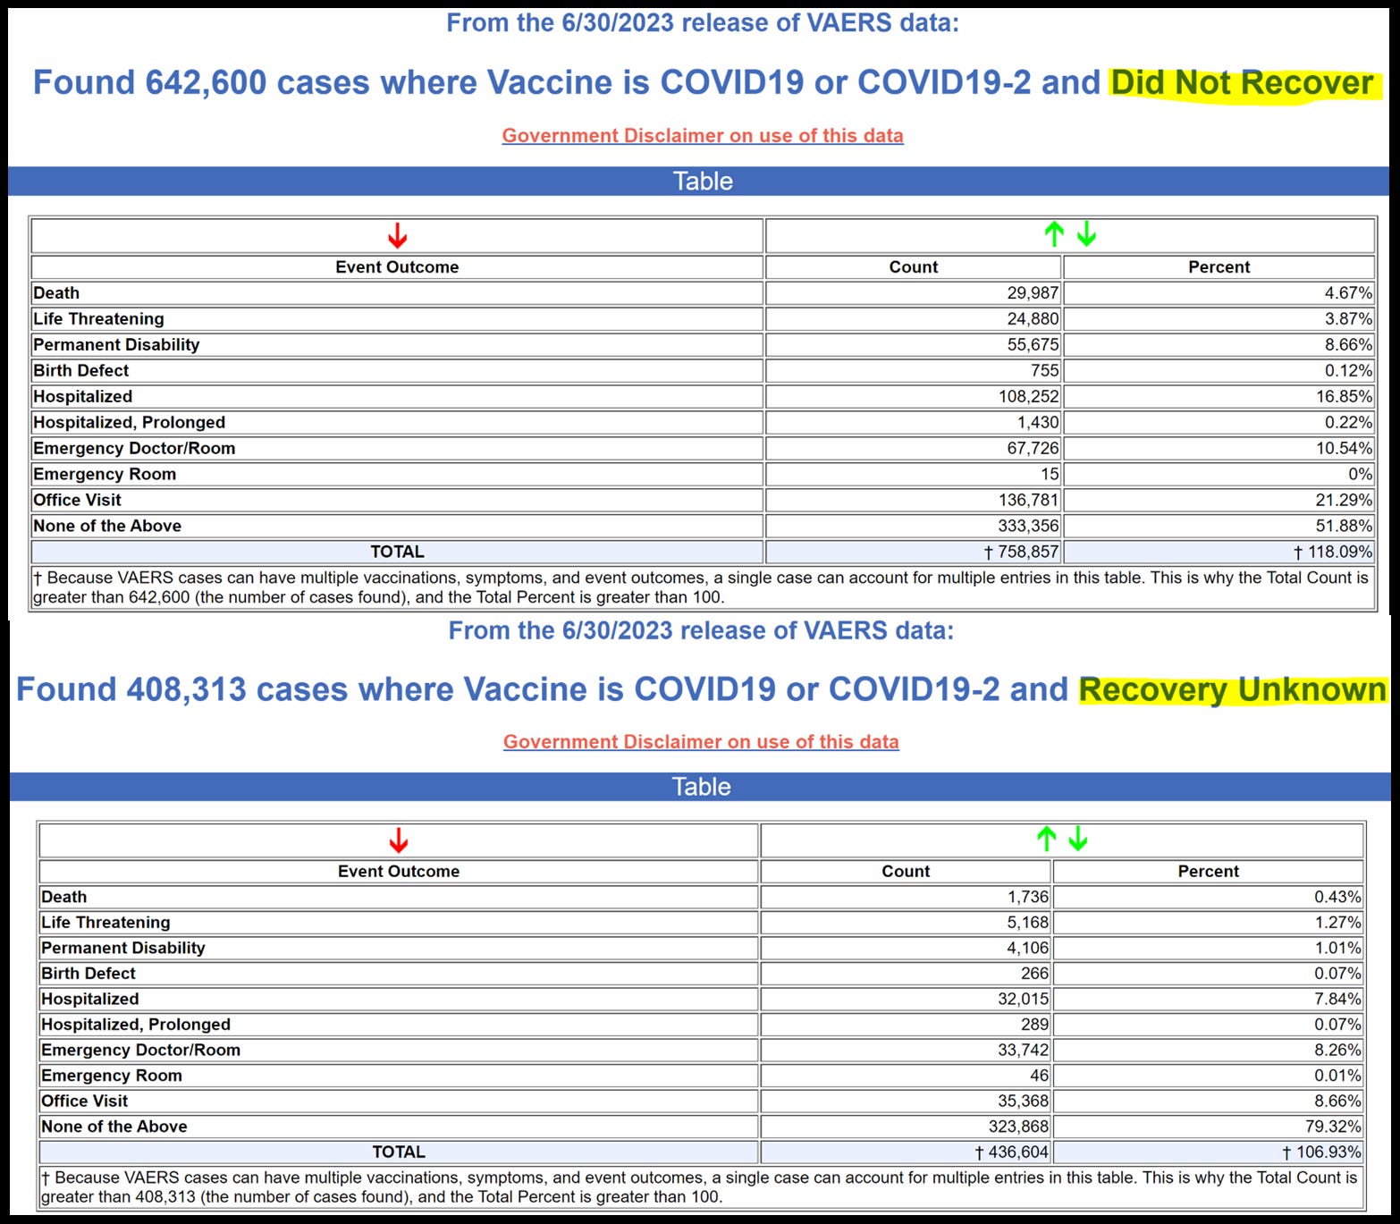1400x1224 pixels.
Task: Select the Hospitalized percent 16.85%
Action: click(x=1345, y=396)
